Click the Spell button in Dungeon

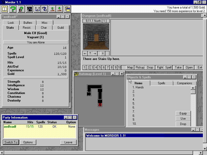point(168,67)
